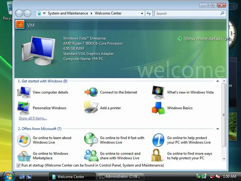Image resolution: width=241 pixels, height=181 pixels.
Task: Maximize the Welcome Center window
Action: pyautogui.click(x=213, y=5)
